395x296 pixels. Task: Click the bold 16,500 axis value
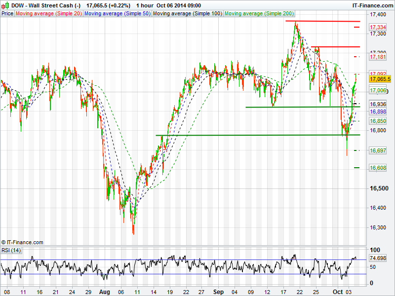(x=379, y=188)
